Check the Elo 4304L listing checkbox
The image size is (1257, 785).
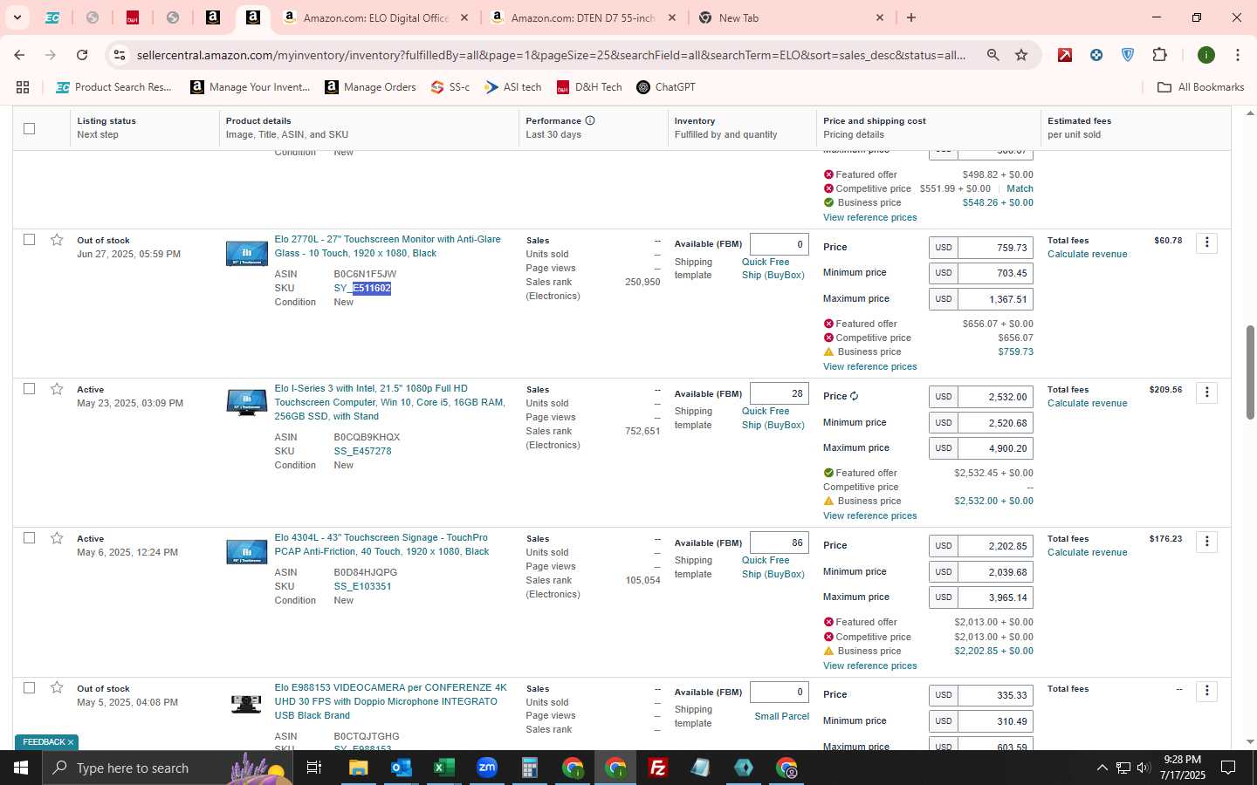tap(29, 537)
